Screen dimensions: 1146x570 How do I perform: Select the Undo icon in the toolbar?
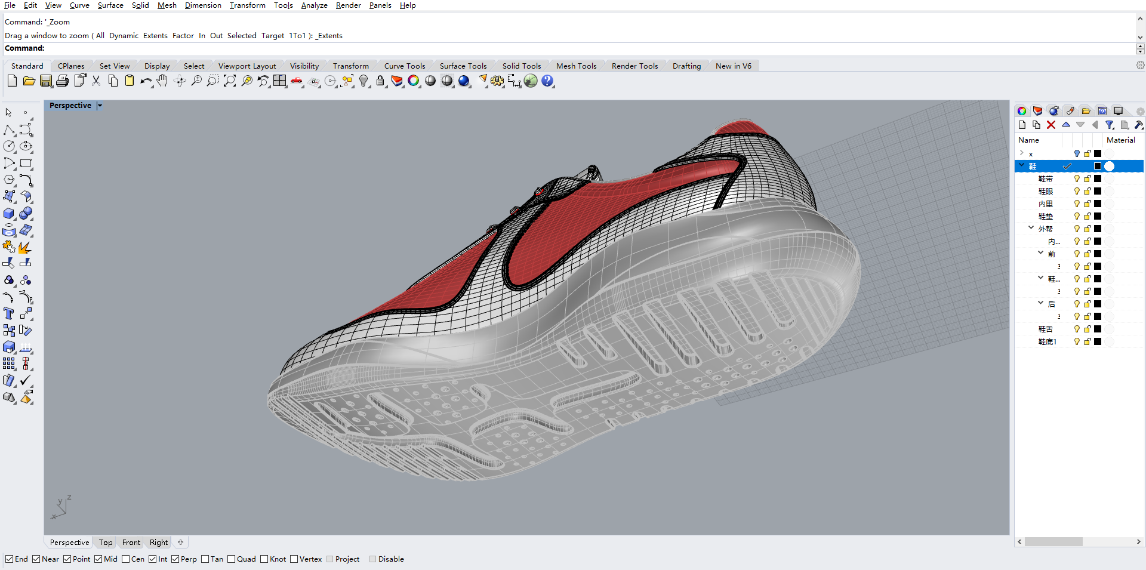146,81
